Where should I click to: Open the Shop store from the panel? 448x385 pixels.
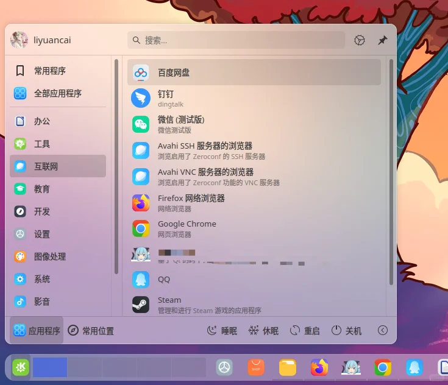(x=256, y=367)
